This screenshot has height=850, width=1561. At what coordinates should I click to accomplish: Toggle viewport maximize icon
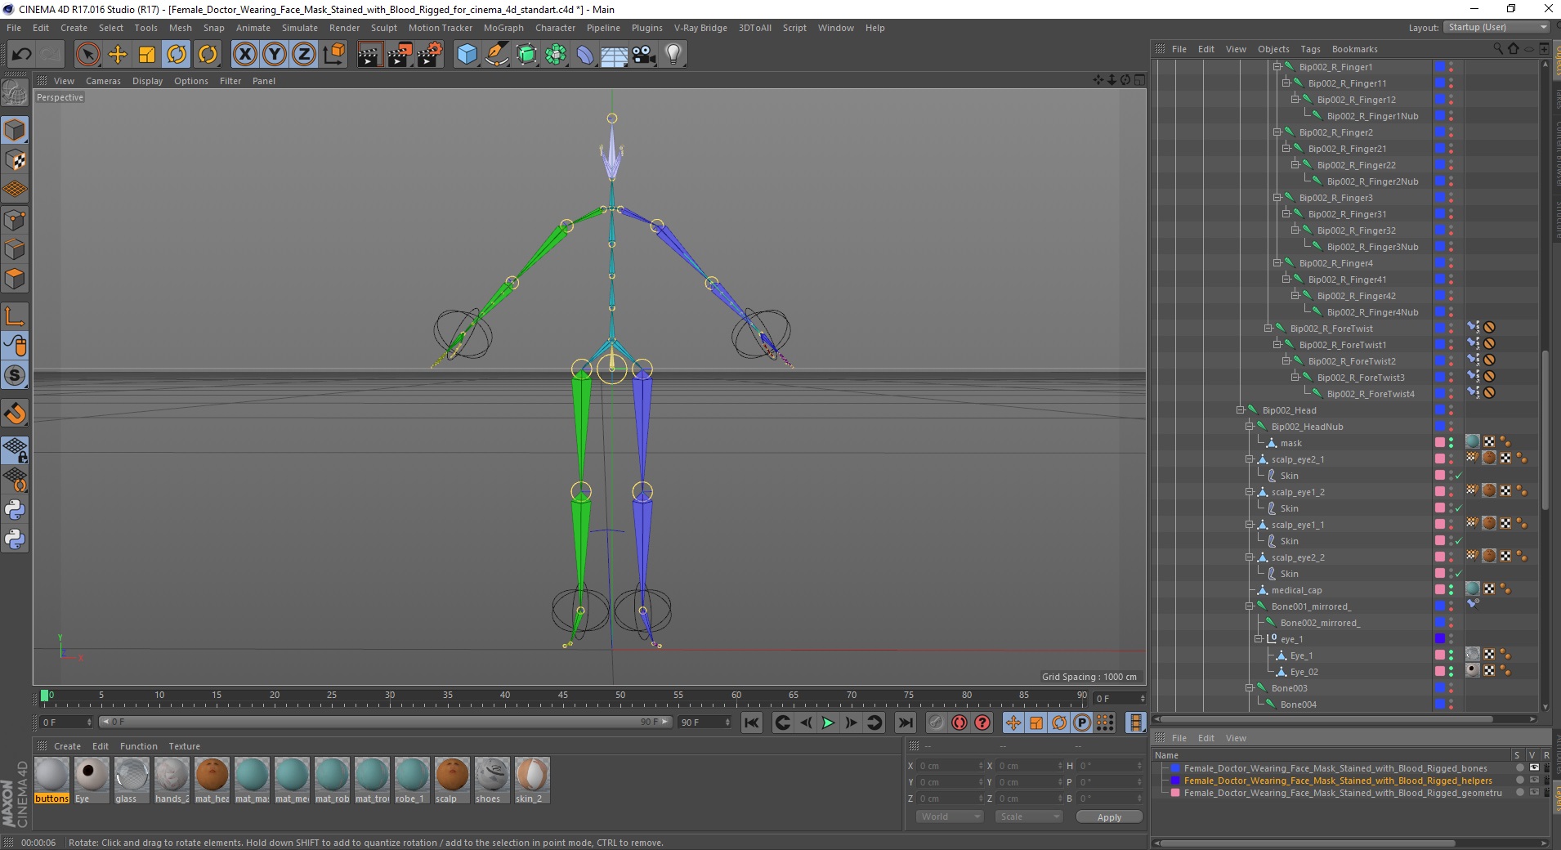pos(1139,80)
